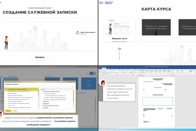Toggle Bold formatting in Word ribbon
Screen dimensions: 196x131
pos(111,72)
